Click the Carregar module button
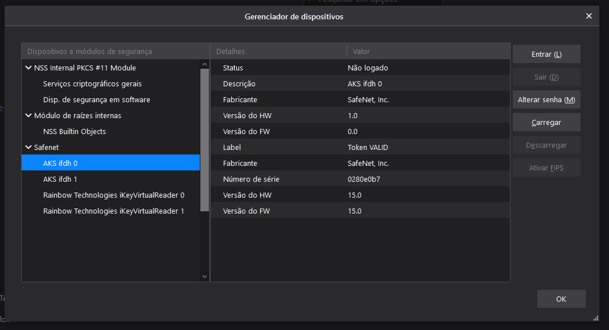The height and width of the screenshot is (330, 609). 546,122
